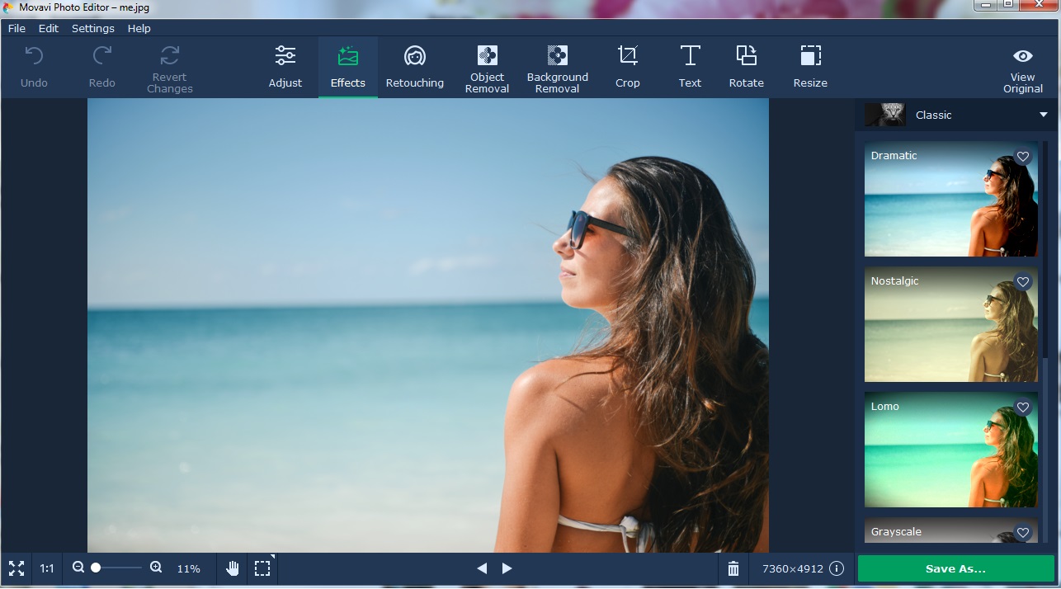This screenshot has width=1061, height=589.
Task: Click the image info icon
Action: coord(837,568)
